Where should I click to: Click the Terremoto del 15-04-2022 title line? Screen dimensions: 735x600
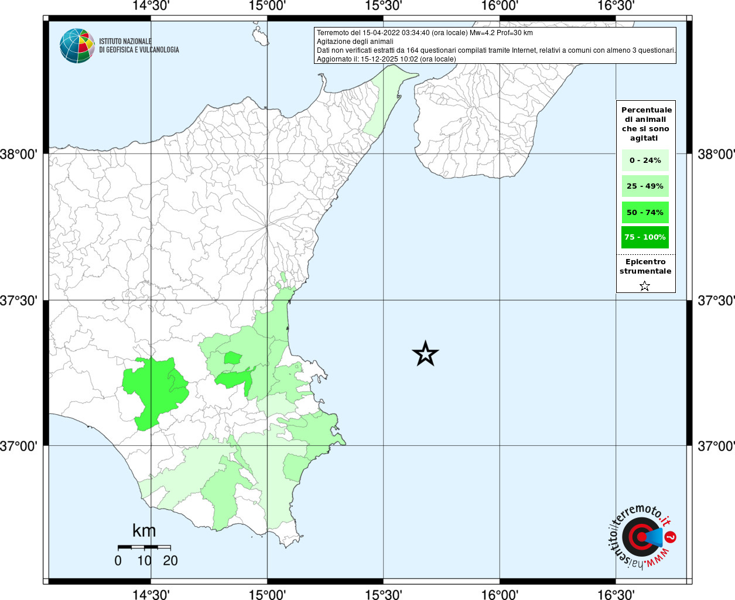coord(425,33)
